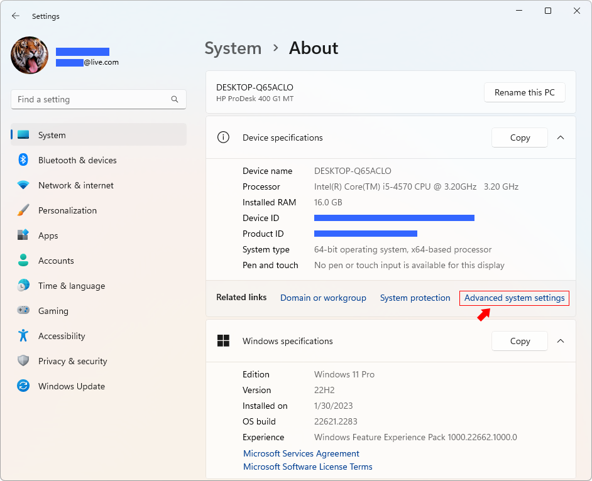Click the Accessibility figure icon
Screen dimensions: 592x481
[23, 336]
